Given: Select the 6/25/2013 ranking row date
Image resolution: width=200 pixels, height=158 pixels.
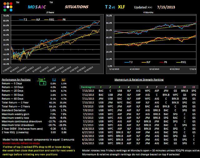Looking at the screenshot, I should (88, 140).
